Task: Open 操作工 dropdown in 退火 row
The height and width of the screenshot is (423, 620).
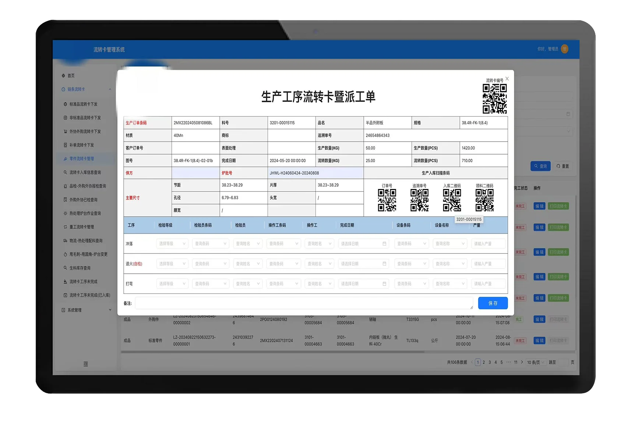Action: point(320,264)
